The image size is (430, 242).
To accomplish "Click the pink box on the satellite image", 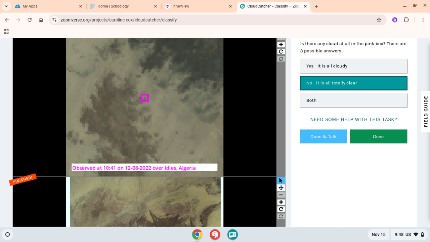I will 145,98.
